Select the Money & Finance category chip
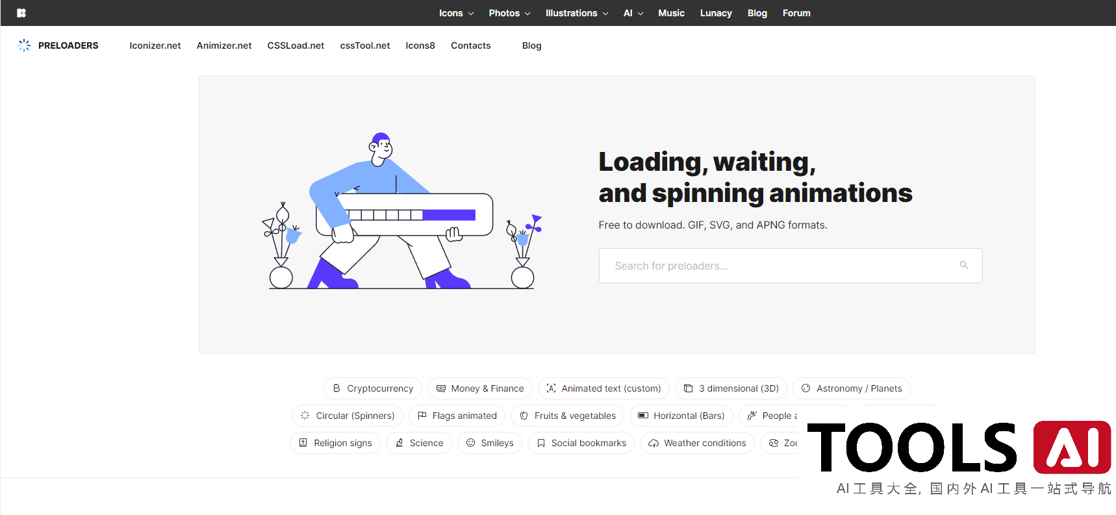1116x515 pixels. pyautogui.click(x=480, y=388)
